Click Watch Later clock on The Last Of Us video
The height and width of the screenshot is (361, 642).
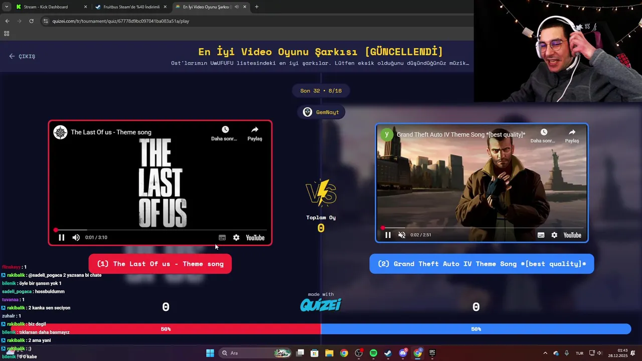225,133
